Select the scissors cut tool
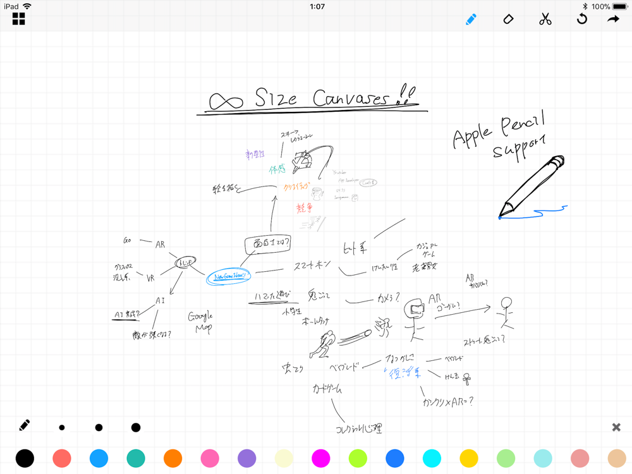Image resolution: width=632 pixels, height=474 pixels. [x=545, y=19]
